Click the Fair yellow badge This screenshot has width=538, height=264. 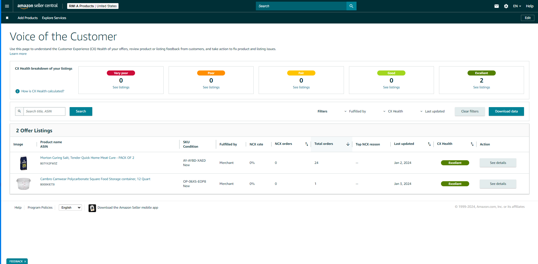(301, 73)
